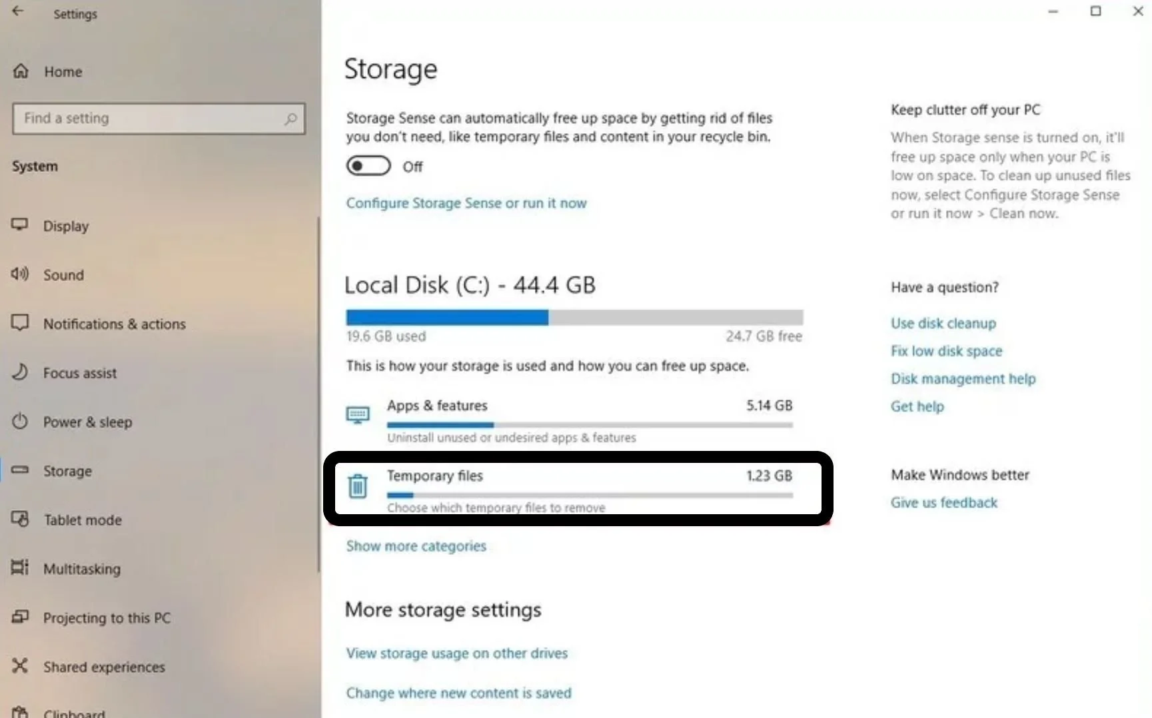Screen dimensions: 1152x718
Task: Click the Power & sleep icon
Action: tap(20, 421)
